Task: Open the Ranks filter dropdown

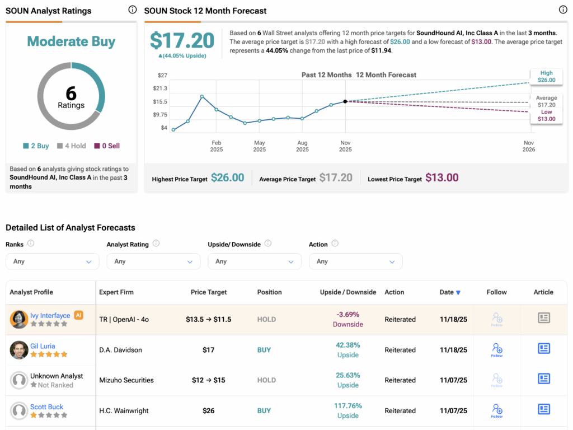Action: [x=52, y=261]
